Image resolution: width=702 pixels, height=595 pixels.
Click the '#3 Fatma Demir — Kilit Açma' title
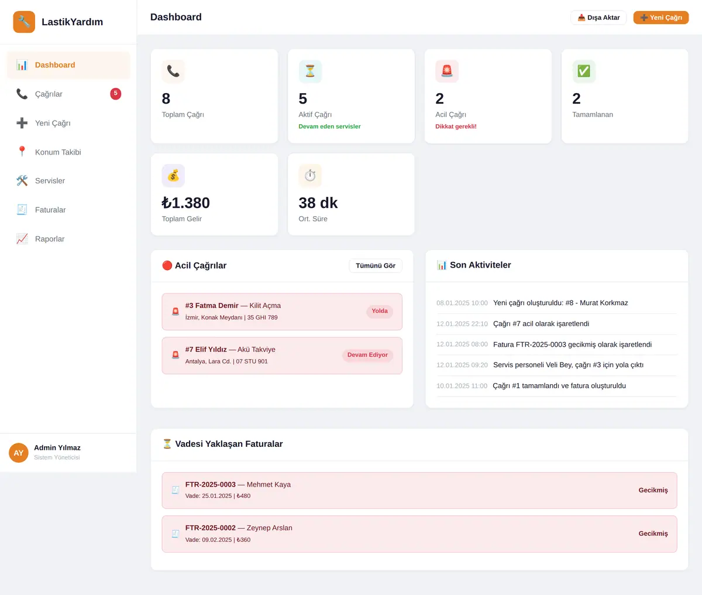point(233,306)
